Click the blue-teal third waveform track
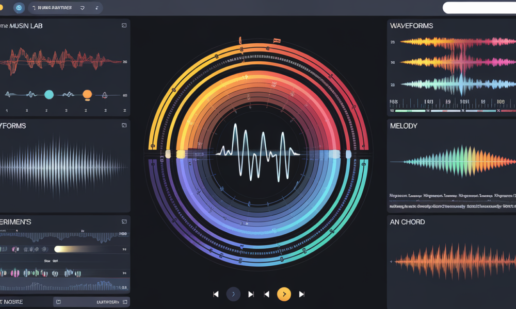 (x=458, y=84)
